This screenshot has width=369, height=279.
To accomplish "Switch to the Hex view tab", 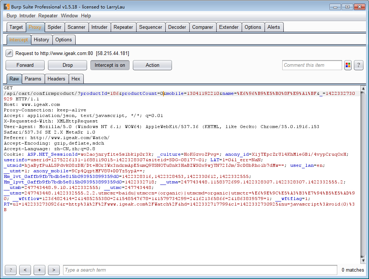I will 76,79.
